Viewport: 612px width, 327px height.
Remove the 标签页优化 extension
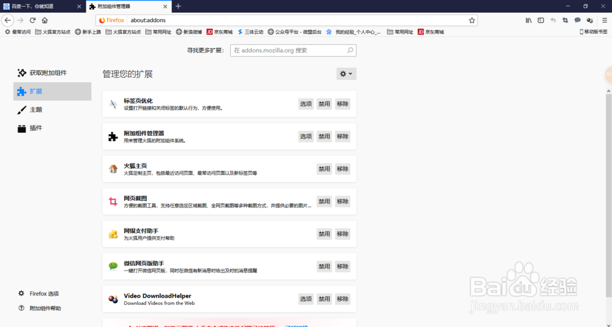click(x=343, y=104)
